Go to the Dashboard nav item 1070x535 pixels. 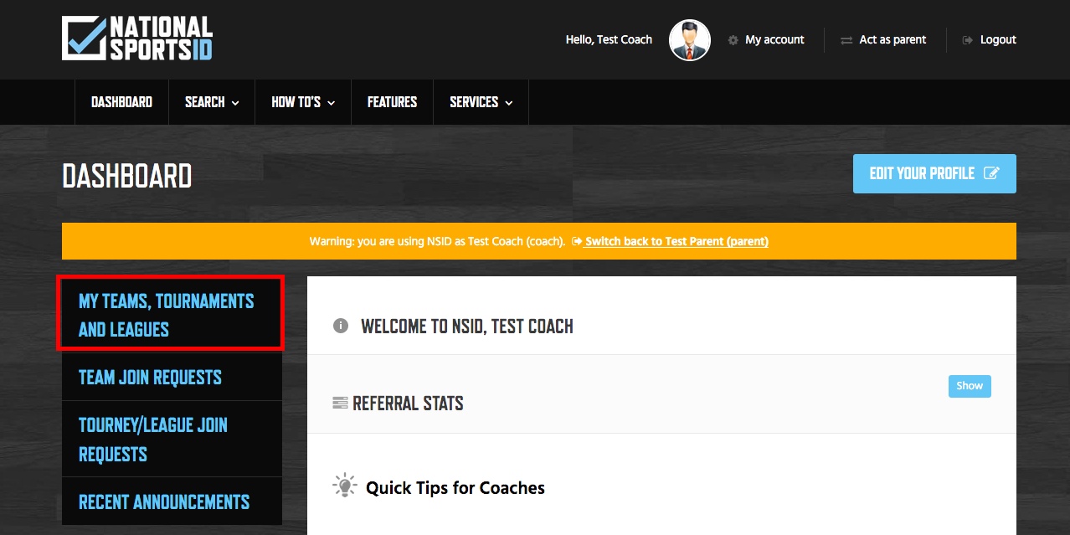point(121,102)
